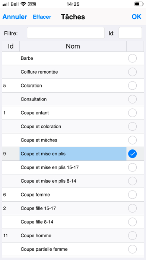Confirm with the OK button
Image resolution: width=146 pixels, height=260 pixels.
pos(137,17)
